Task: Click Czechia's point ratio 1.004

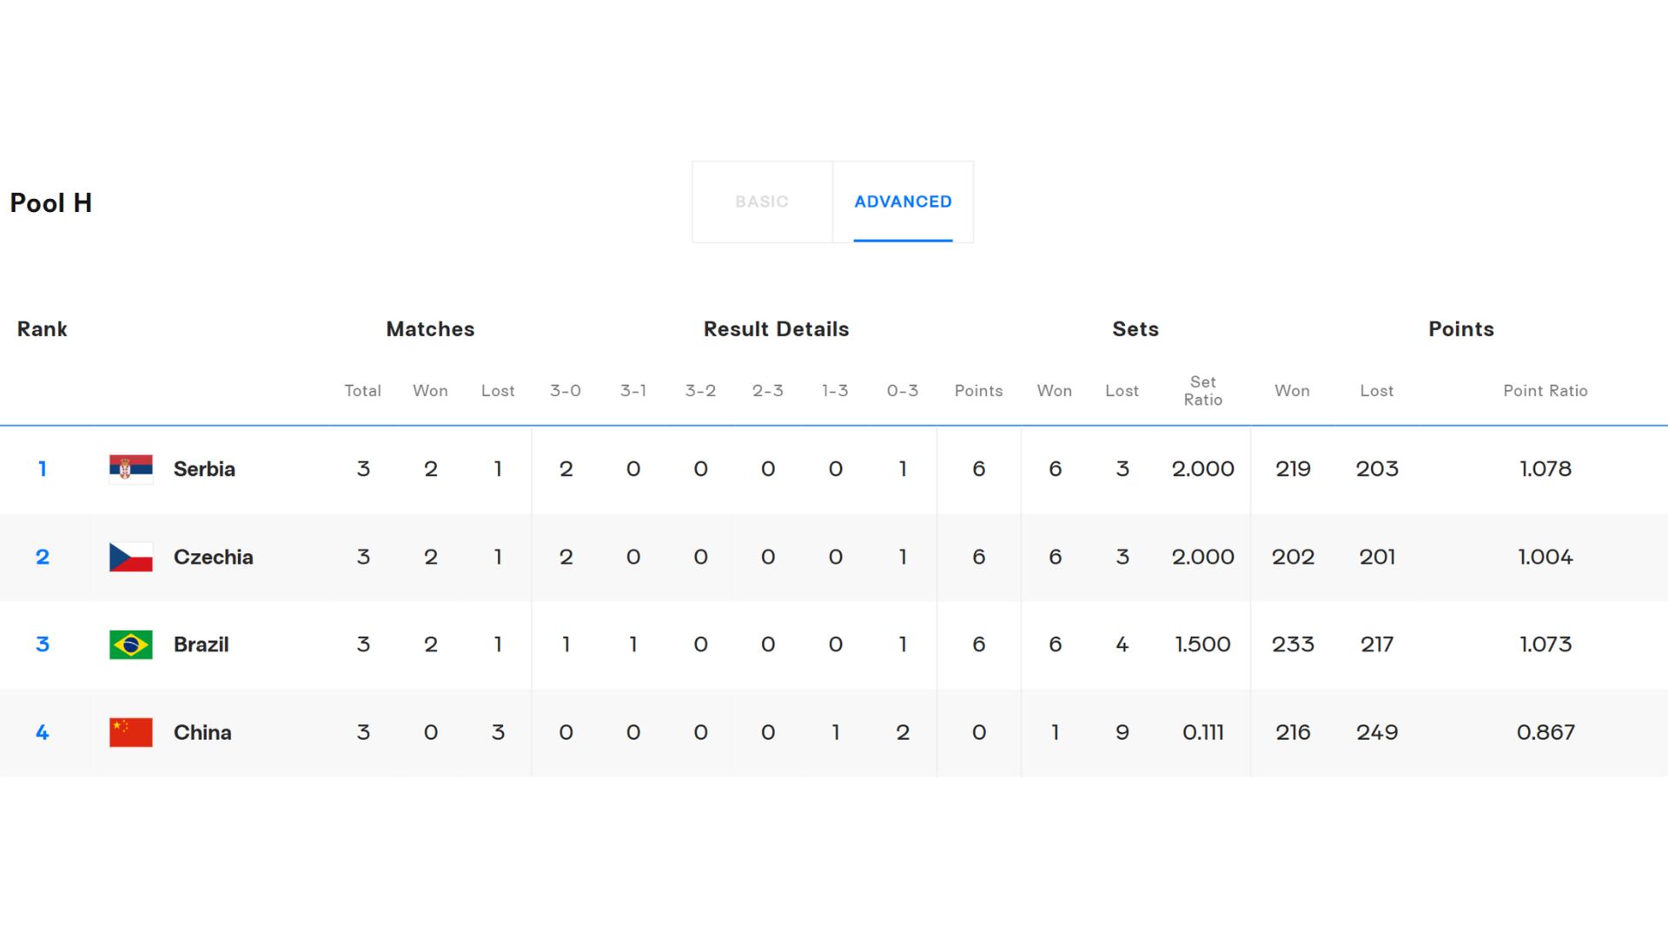Action: coord(1546,557)
